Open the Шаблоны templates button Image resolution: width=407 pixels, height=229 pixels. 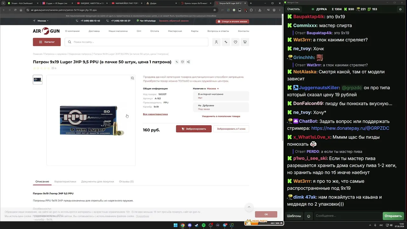tap(294, 216)
